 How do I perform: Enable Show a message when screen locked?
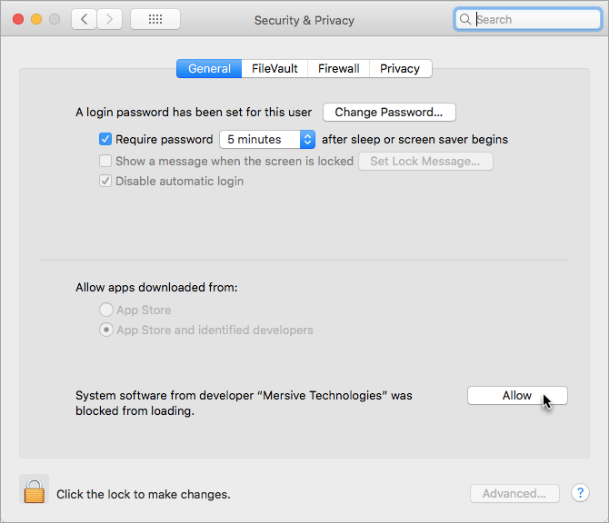click(x=105, y=161)
